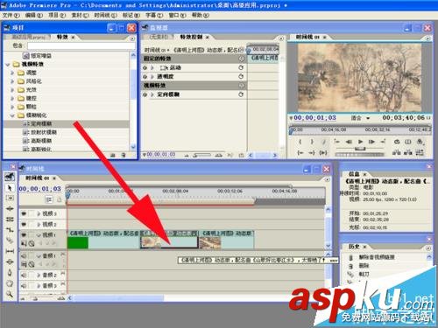
Task: Select the Zoom magnifier tool
Action: [10, 294]
